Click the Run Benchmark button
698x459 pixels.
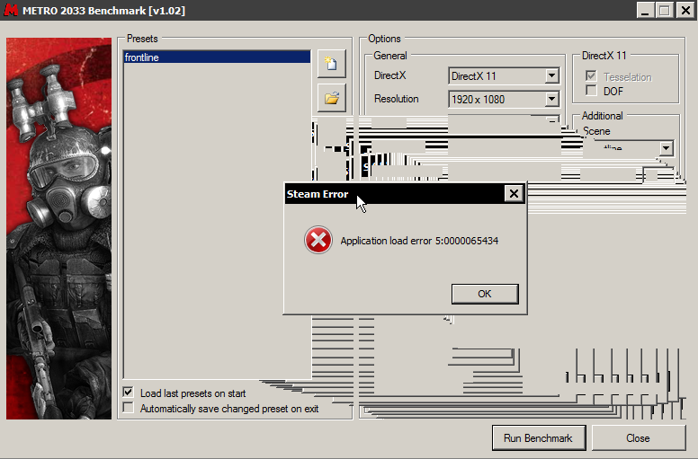tap(538, 438)
